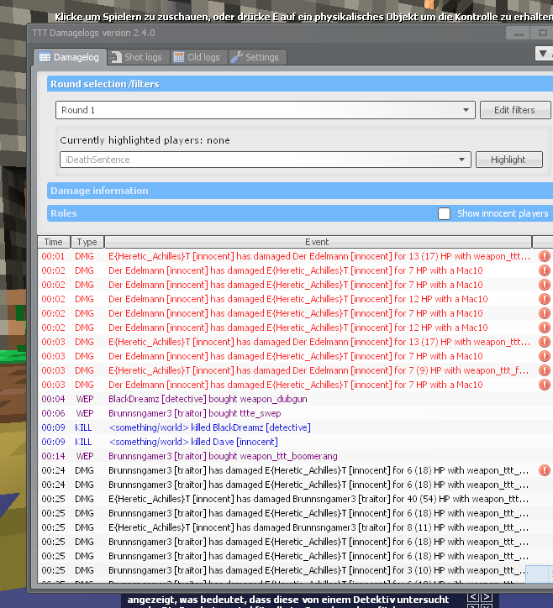Screen dimensions: 553x608
Task: Click the warning icon on the 7 (9) HP row
Action: click(x=544, y=370)
